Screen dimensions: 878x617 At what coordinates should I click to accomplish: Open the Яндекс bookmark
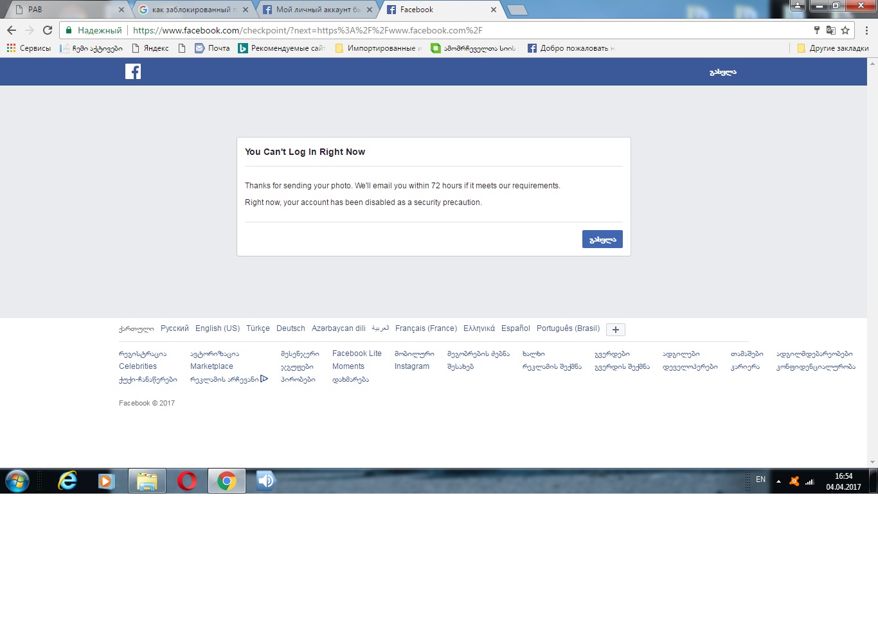(150, 48)
